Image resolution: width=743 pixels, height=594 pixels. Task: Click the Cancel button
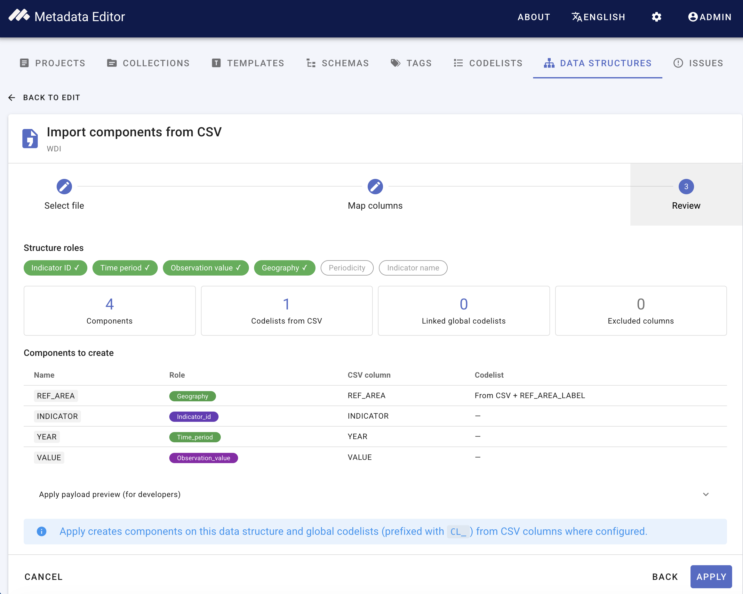pyautogui.click(x=44, y=577)
